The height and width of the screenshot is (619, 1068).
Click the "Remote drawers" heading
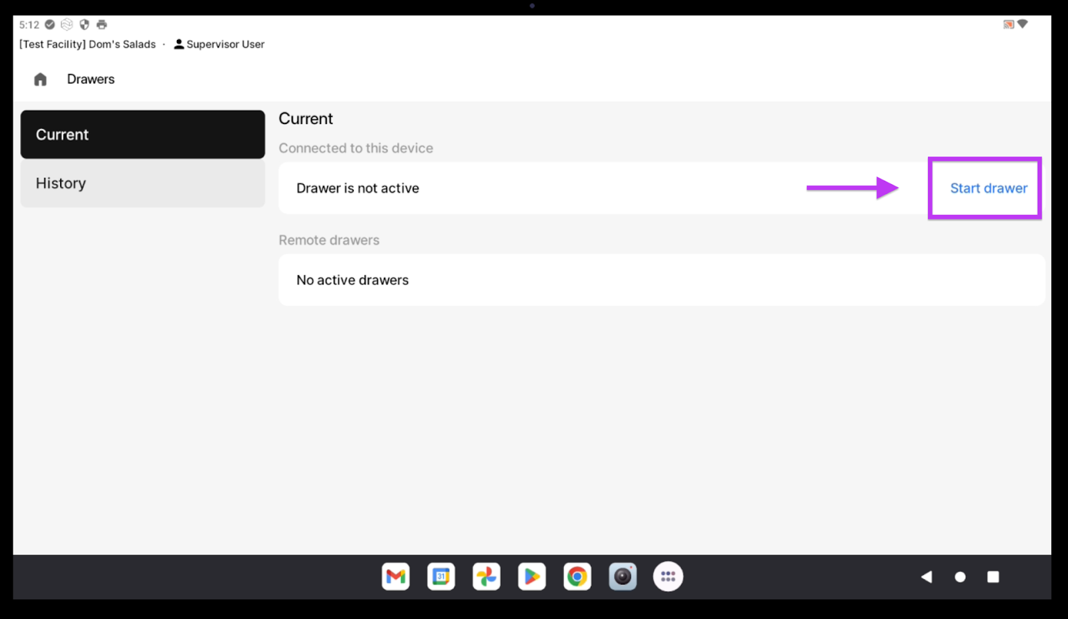pyautogui.click(x=329, y=240)
